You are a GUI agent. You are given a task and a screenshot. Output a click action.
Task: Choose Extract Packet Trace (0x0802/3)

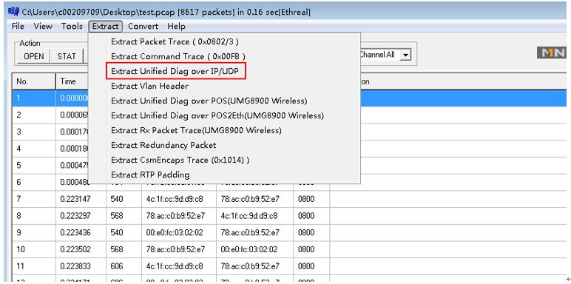(x=175, y=41)
